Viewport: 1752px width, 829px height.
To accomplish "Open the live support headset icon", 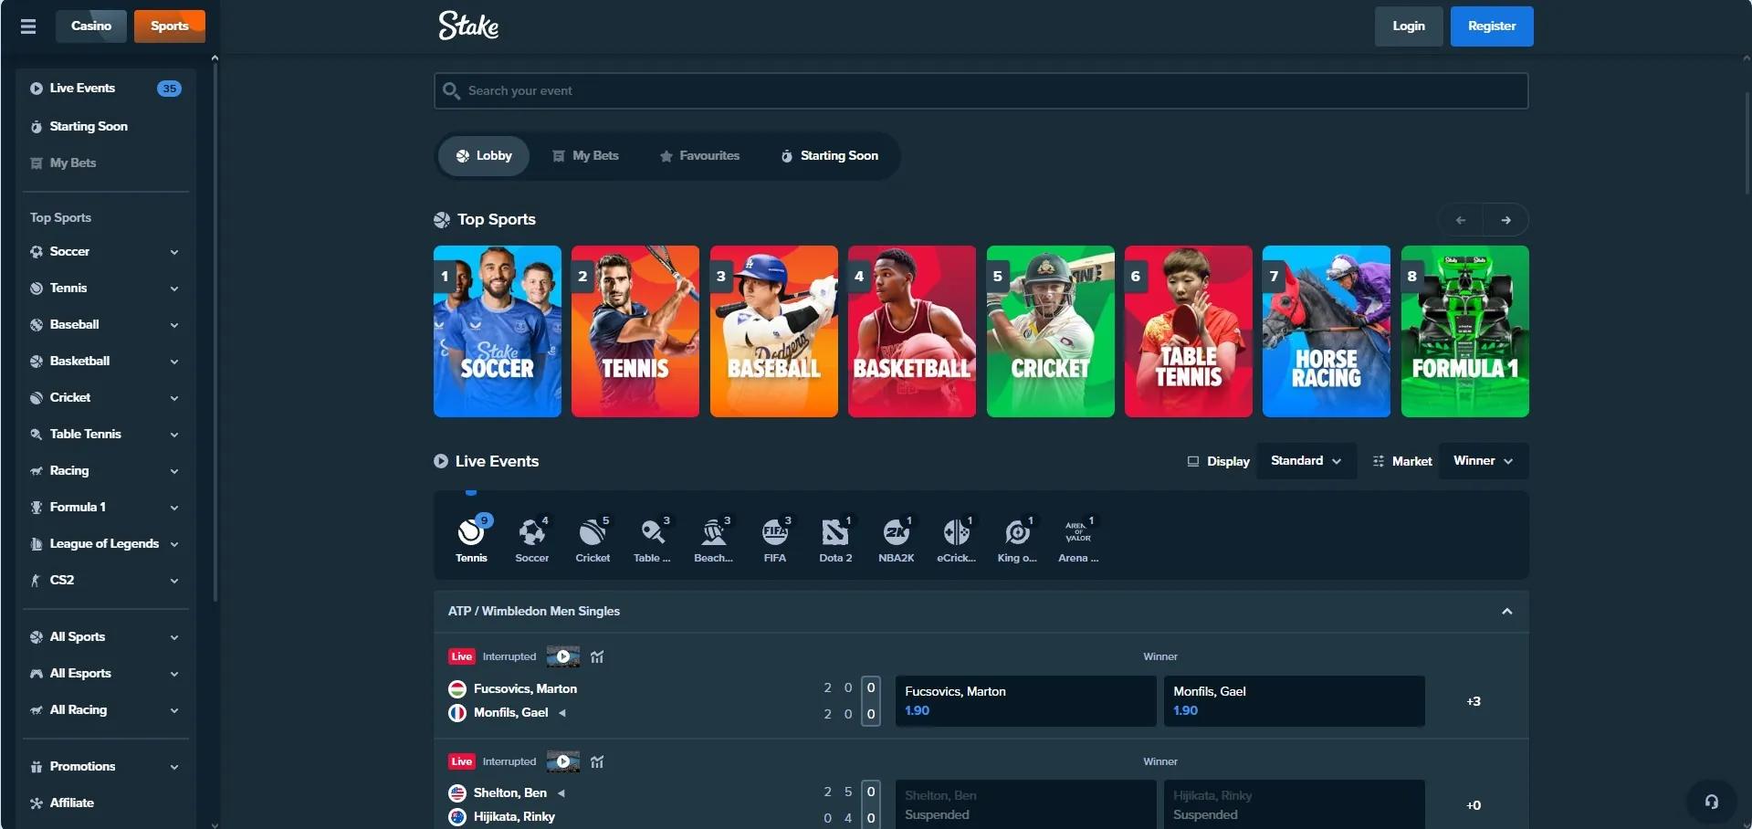I will [x=1711, y=802].
